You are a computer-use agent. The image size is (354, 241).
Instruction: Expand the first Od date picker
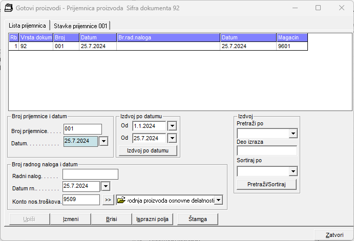point(172,126)
